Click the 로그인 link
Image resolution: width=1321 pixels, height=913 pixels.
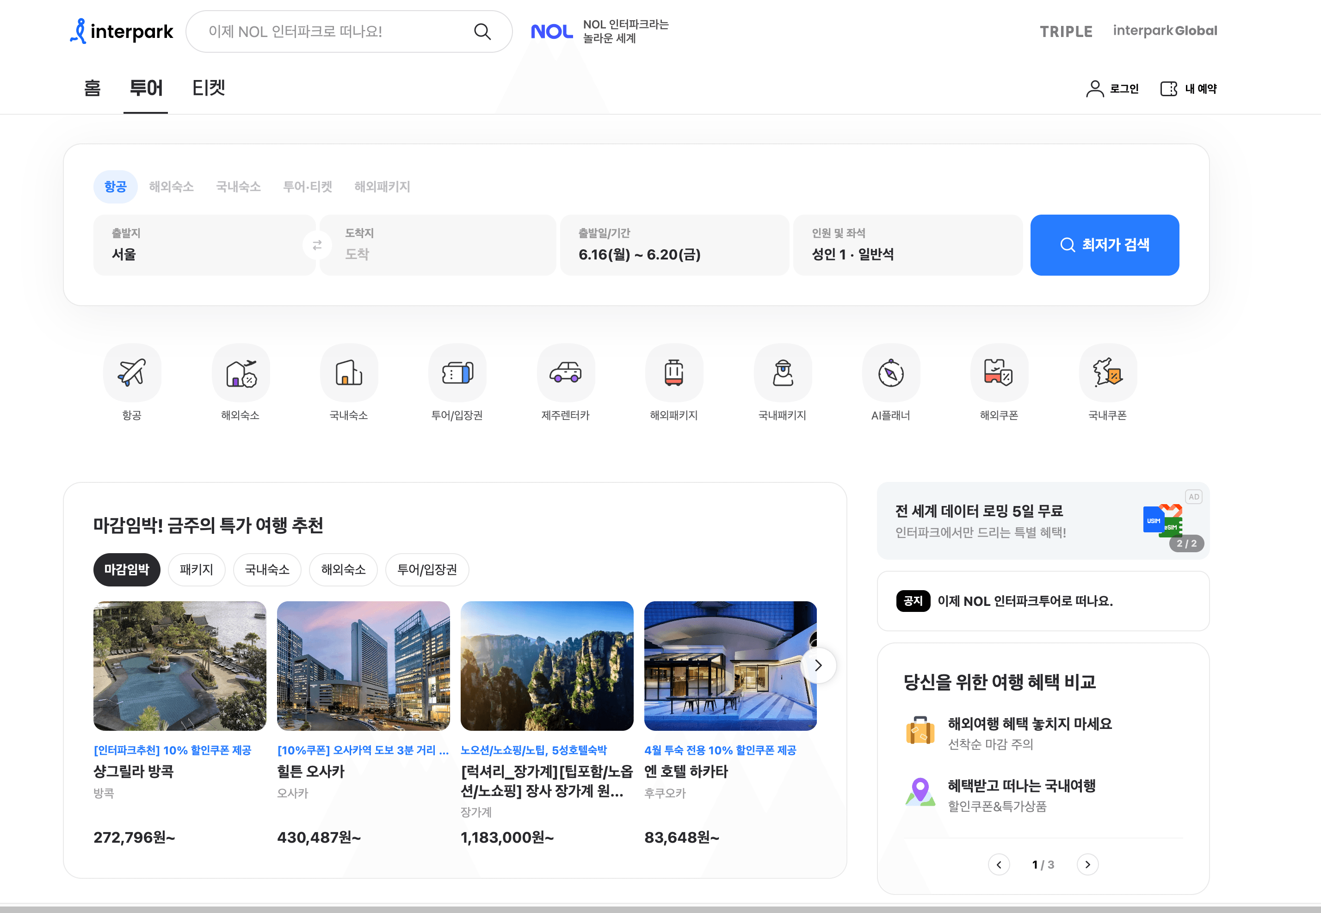[x=1113, y=89]
